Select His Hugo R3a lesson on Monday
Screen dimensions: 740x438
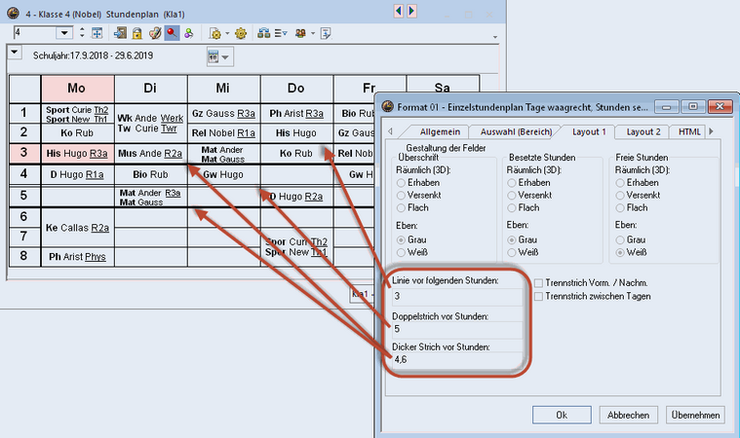tap(77, 154)
